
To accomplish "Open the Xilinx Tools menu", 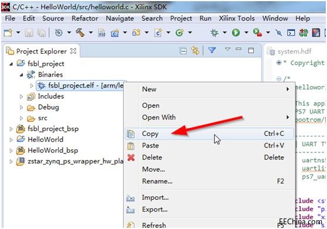I will point(237,18).
